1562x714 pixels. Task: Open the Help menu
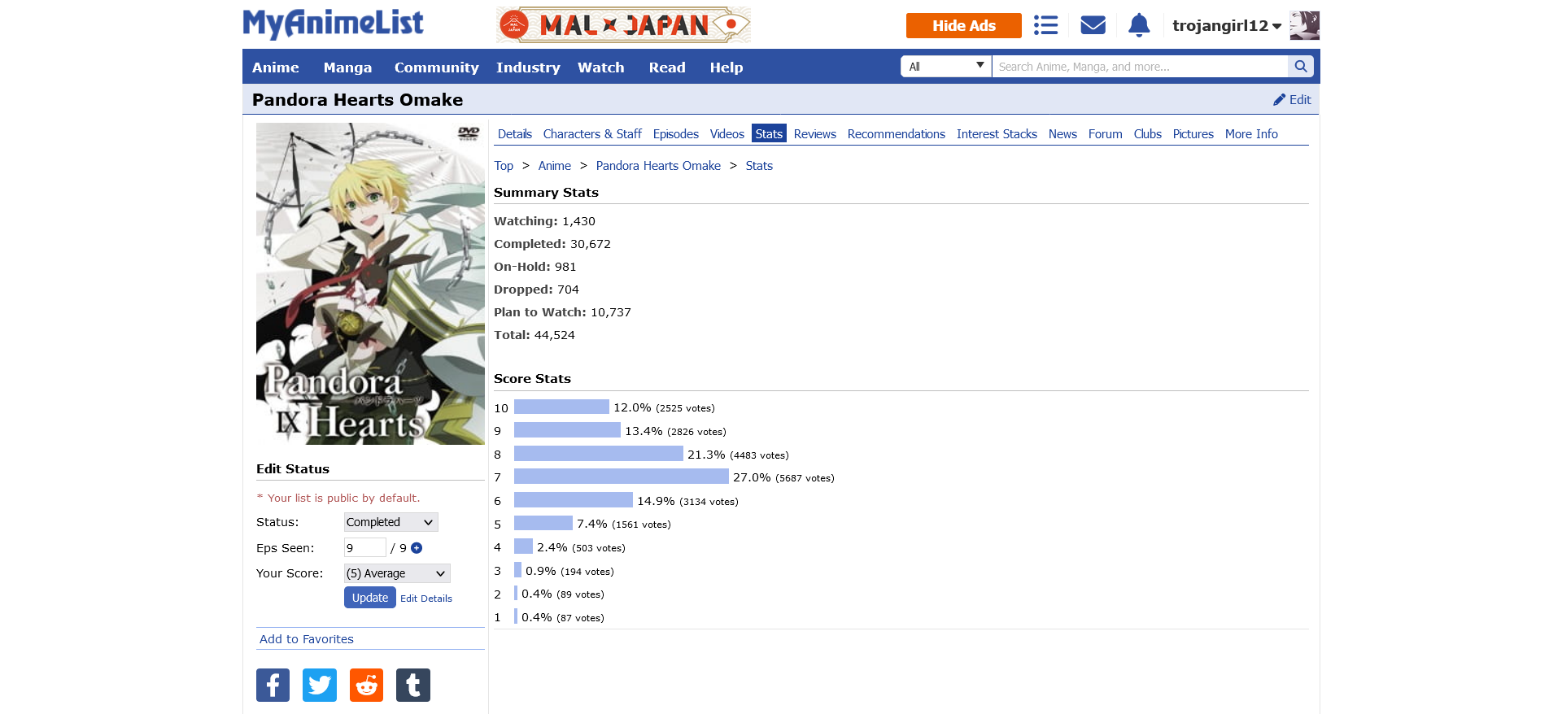pos(726,67)
